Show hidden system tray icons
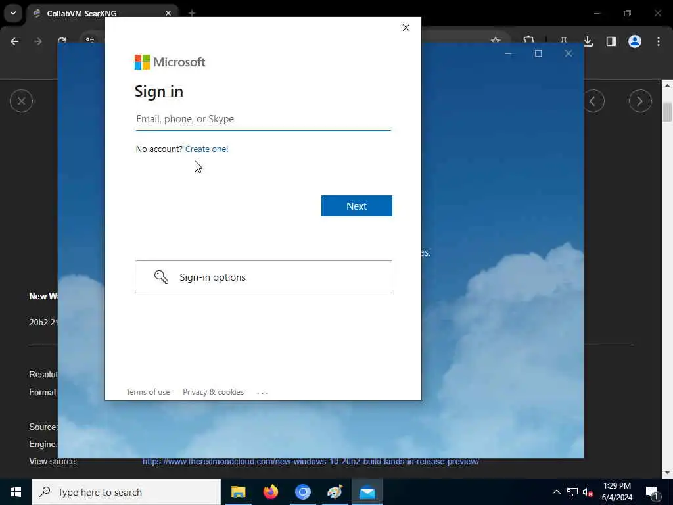This screenshot has height=505, width=673. (x=556, y=492)
